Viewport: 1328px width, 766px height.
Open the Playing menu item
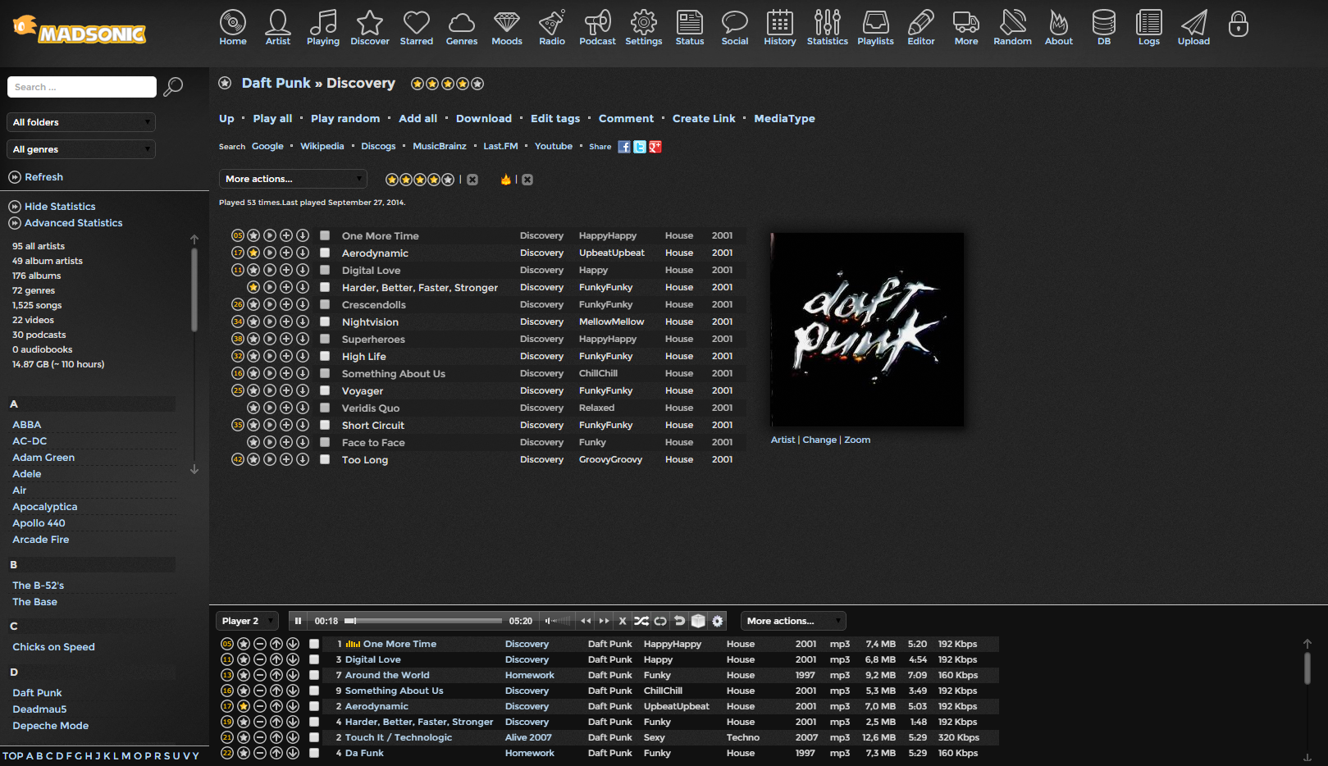click(323, 27)
